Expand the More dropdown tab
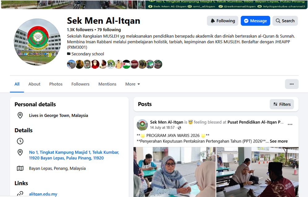 [133, 84]
